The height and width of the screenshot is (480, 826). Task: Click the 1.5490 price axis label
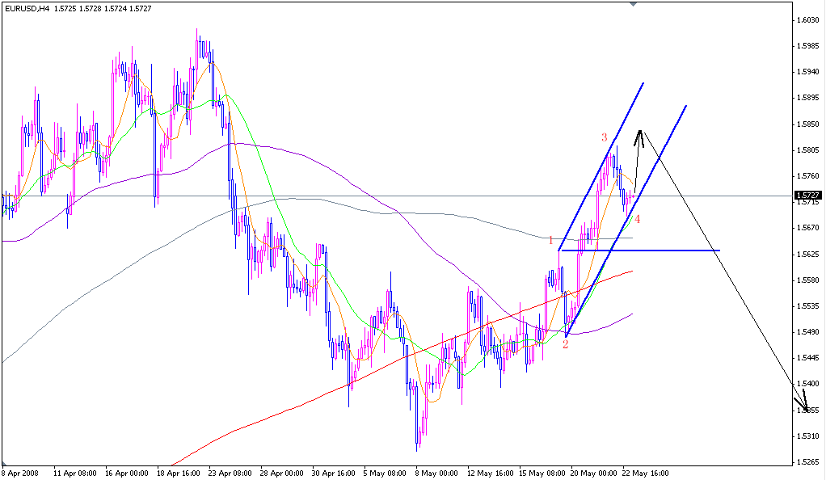pyautogui.click(x=808, y=332)
